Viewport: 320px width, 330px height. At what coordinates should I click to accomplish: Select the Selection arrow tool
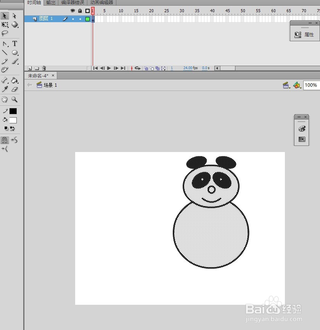5,16
